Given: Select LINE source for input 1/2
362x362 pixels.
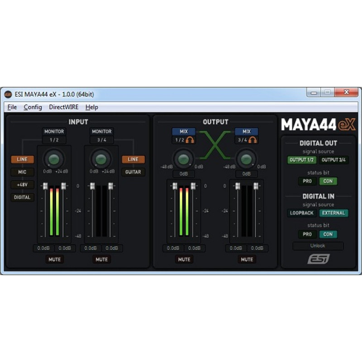Looking at the screenshot, I should (22, 159).
